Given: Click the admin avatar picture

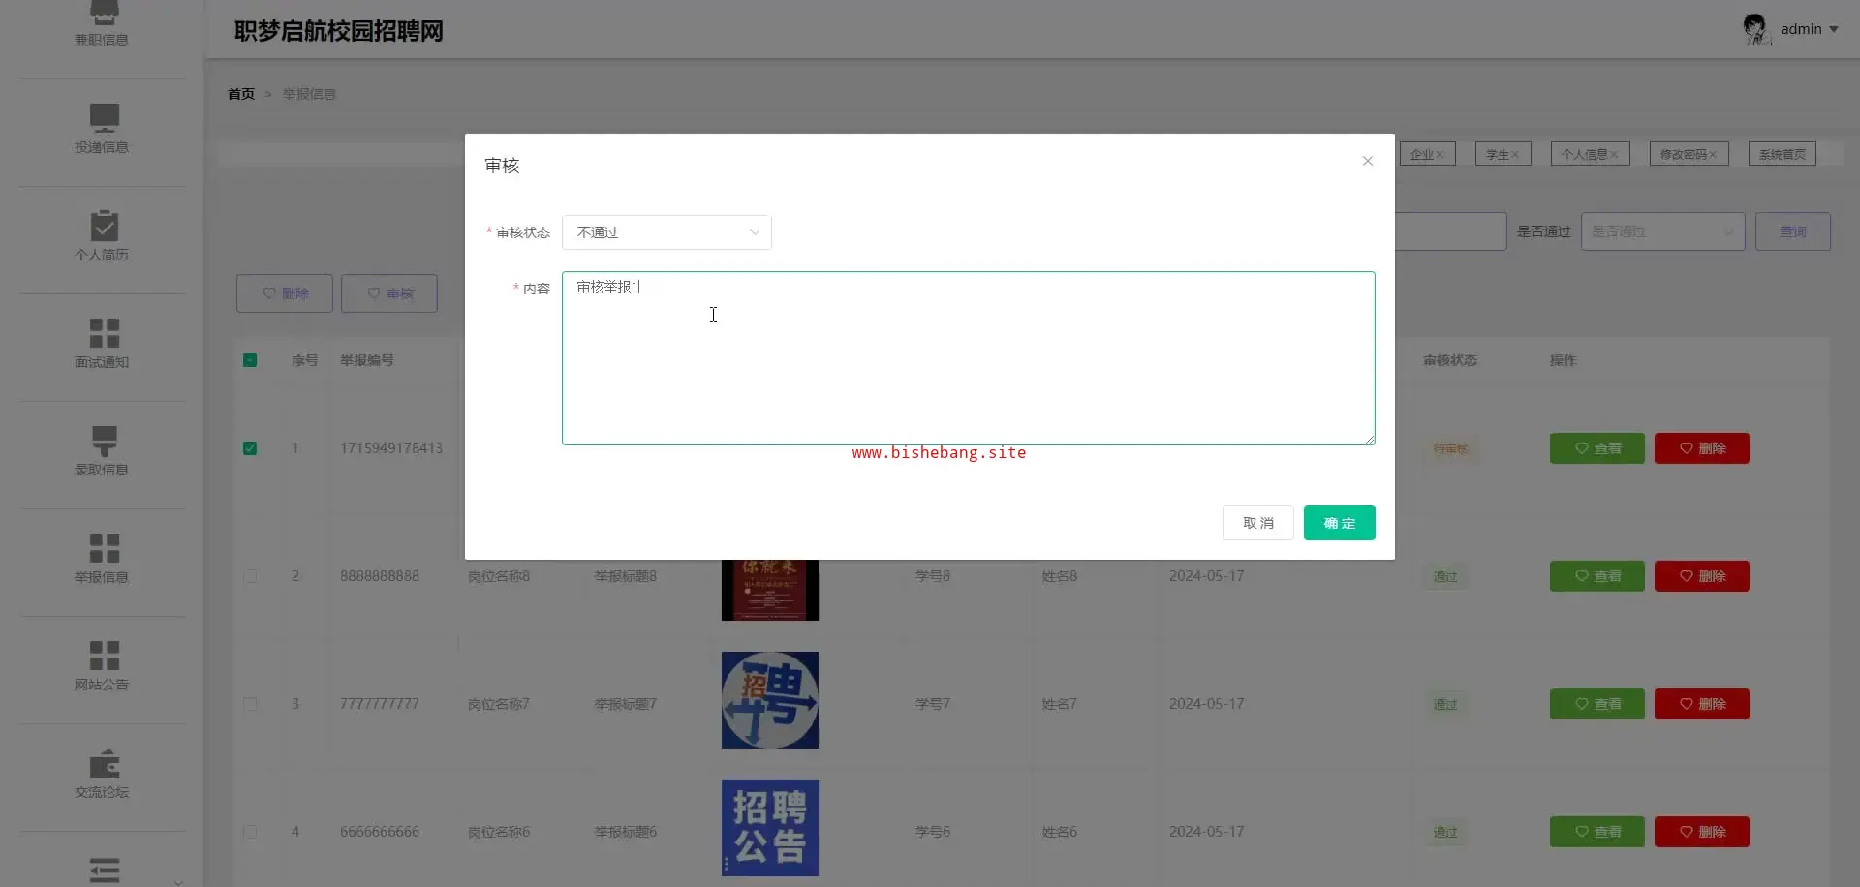Looking at the screenshot, I should [x=1755, y=29].
